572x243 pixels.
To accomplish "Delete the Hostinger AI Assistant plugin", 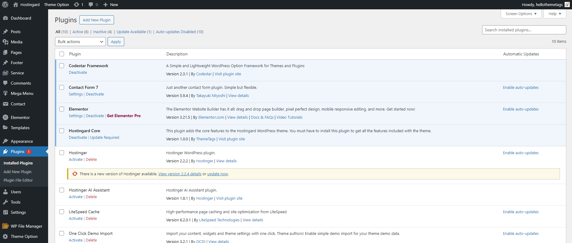I will pyautogui.click(x=91, y=197).
